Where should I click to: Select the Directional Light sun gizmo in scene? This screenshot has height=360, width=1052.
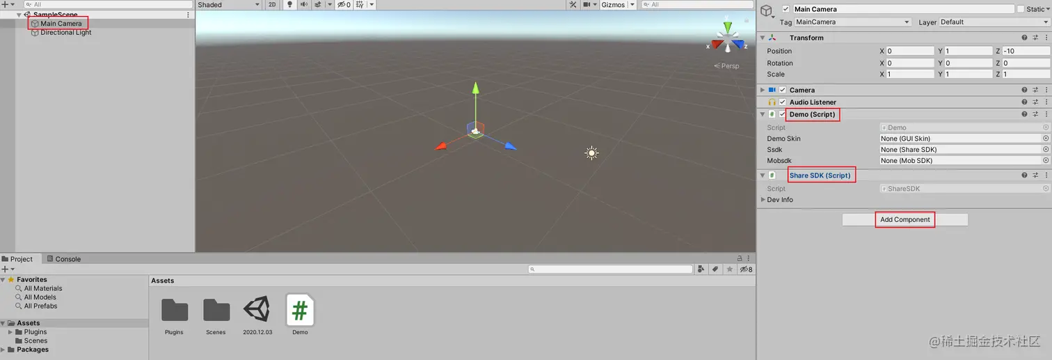coord(591,152)
